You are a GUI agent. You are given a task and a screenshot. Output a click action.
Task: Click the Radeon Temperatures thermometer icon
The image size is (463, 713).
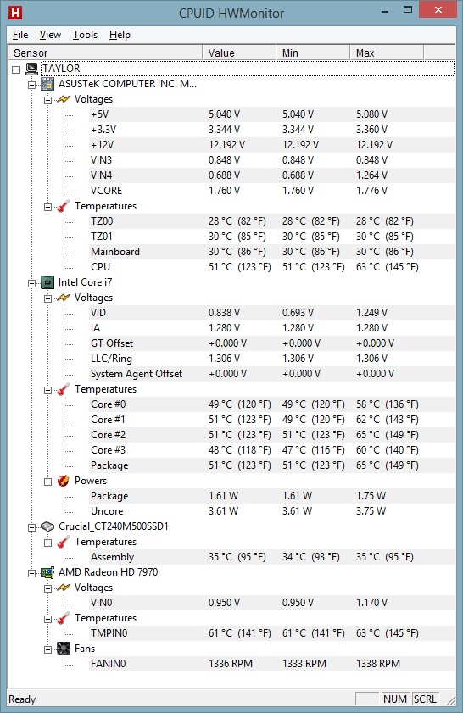tap(64, 618)
